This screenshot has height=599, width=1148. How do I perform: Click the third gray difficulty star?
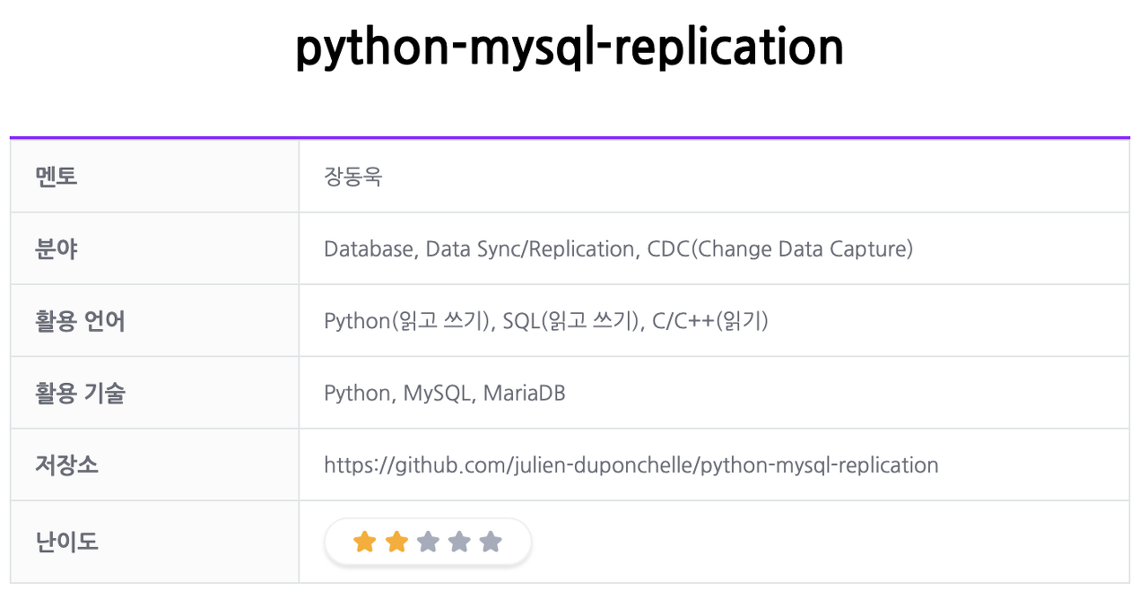tap(428, 542)
